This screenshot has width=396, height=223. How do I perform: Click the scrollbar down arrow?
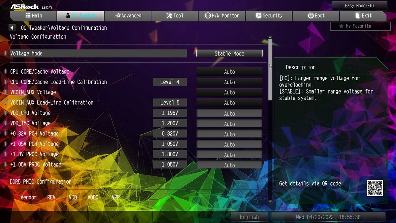point(270,201)
